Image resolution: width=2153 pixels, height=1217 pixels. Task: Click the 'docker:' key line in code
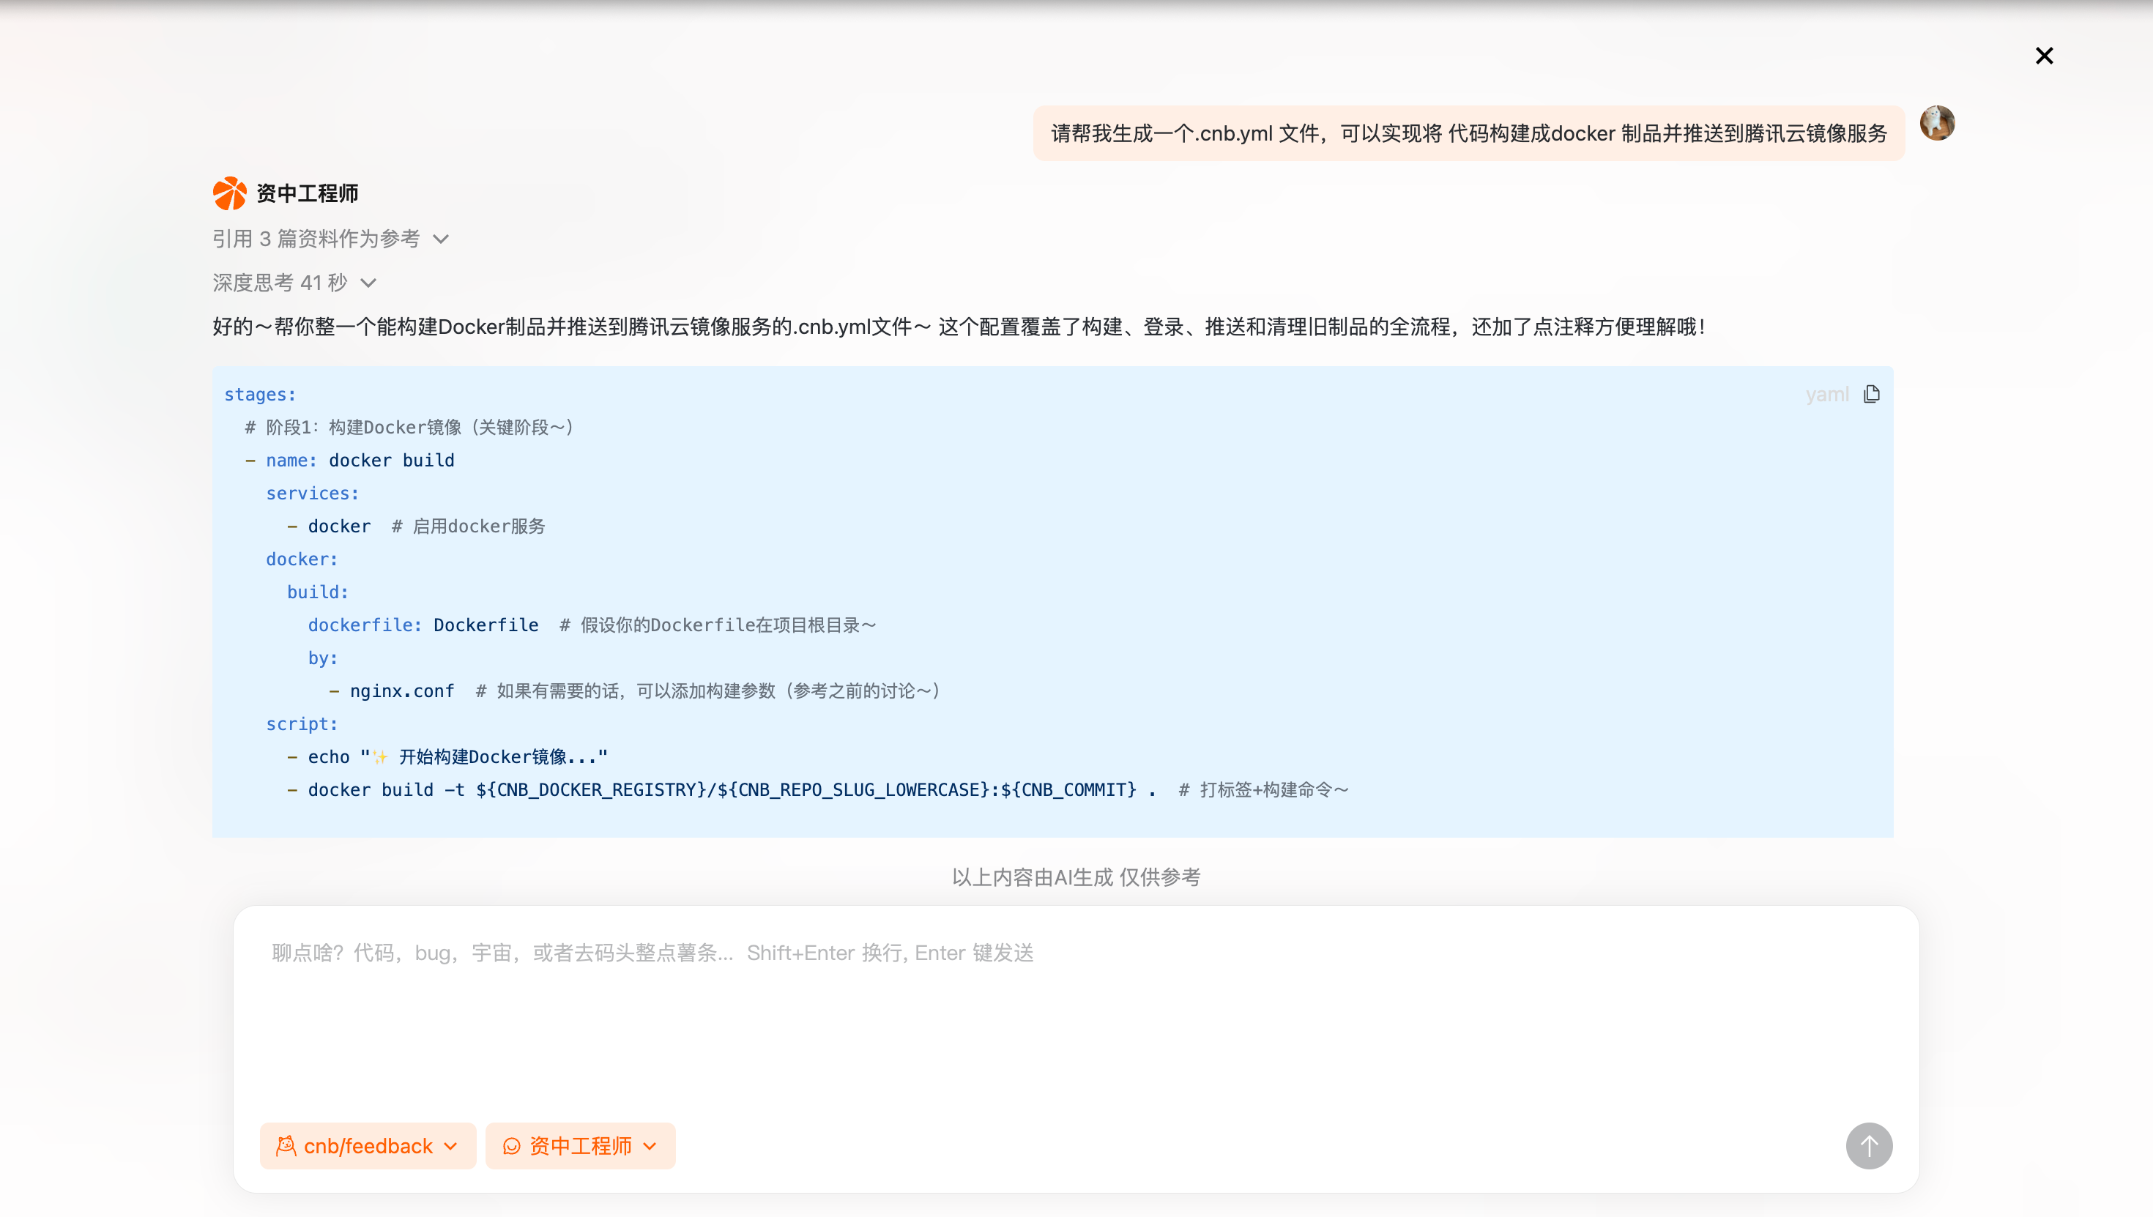click(302, 559)
